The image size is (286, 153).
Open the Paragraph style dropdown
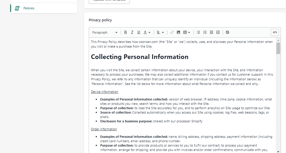(x=105, y=32)
